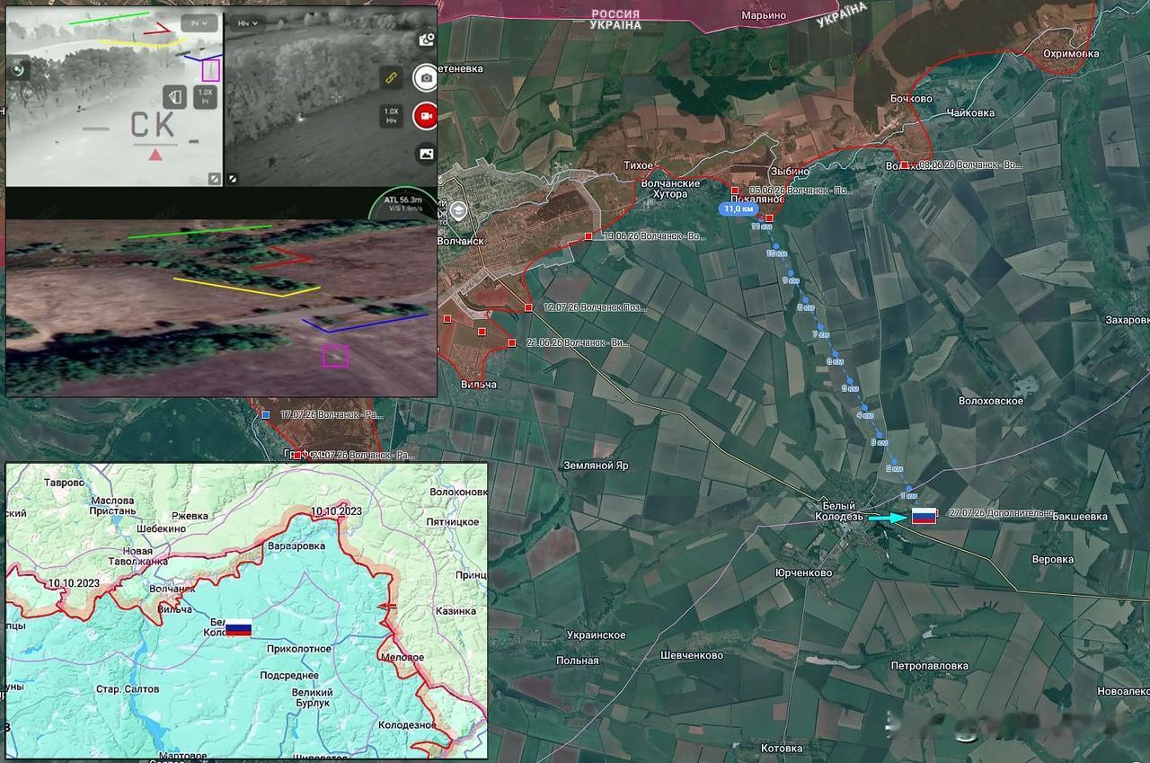Open the IR mode dropdown
Image resolution: width=1150 pixels, height=763 pixels.
(x=199, y=22)
